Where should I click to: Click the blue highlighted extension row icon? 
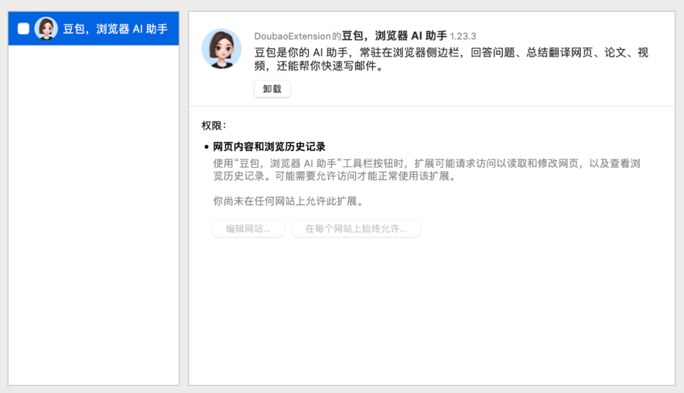click(45, 28)
